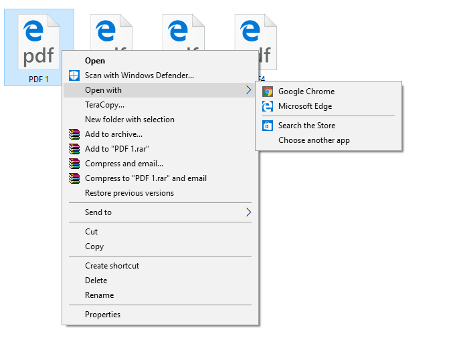
Task: Click WinRAR icon beside Compress and email
Action: click(74, 164)
